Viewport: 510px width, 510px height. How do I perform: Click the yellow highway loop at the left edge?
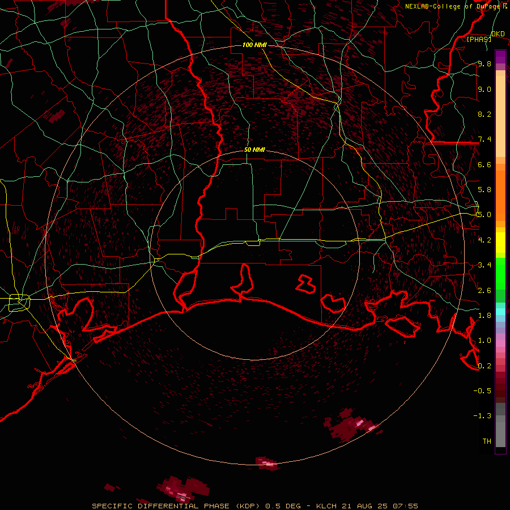(x=19, y=303)
